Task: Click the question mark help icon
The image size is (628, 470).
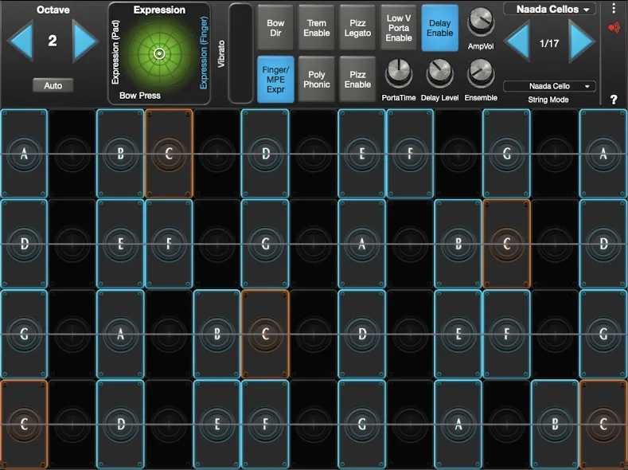Action: (614, 100)
